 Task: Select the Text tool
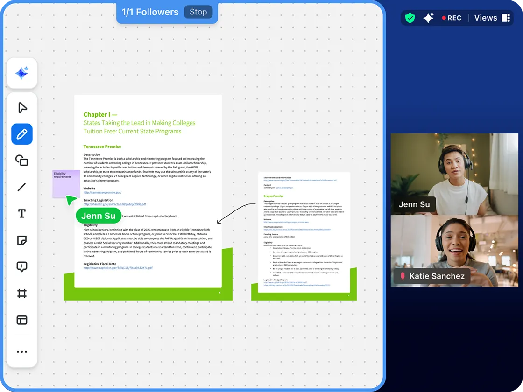(21, 213)
